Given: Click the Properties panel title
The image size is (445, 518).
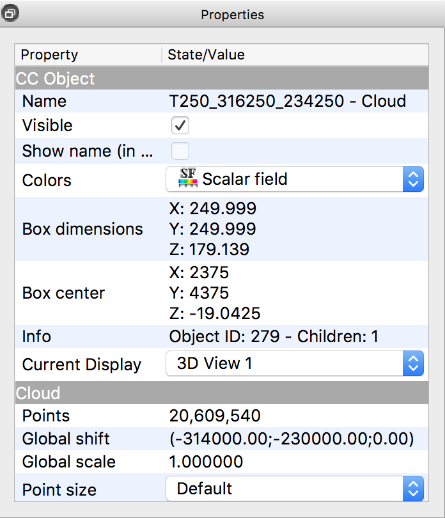Looking at the screenshot, I should 232,14.
